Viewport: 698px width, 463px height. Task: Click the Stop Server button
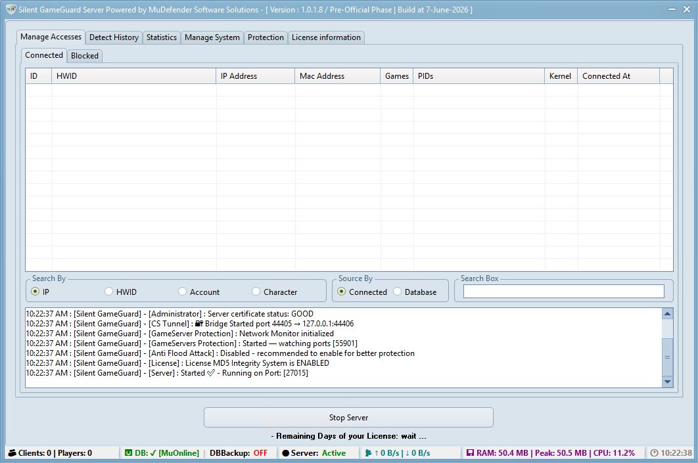[348, 417]
